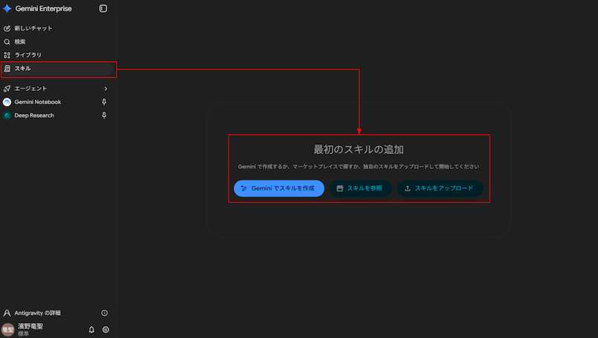Click the skill scroll icon
The image size is (598, 338).
[x=7, y=68]
